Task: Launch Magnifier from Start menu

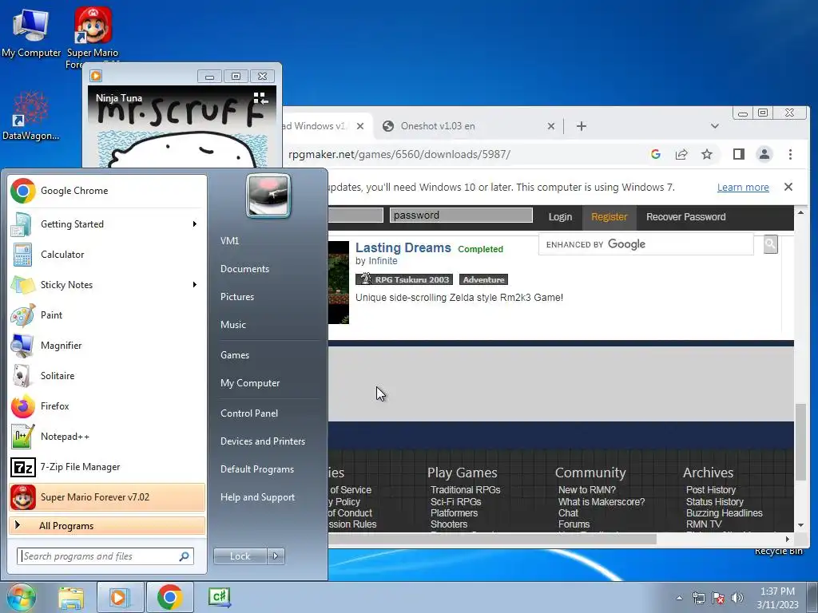Action: [x=107, y=345]
